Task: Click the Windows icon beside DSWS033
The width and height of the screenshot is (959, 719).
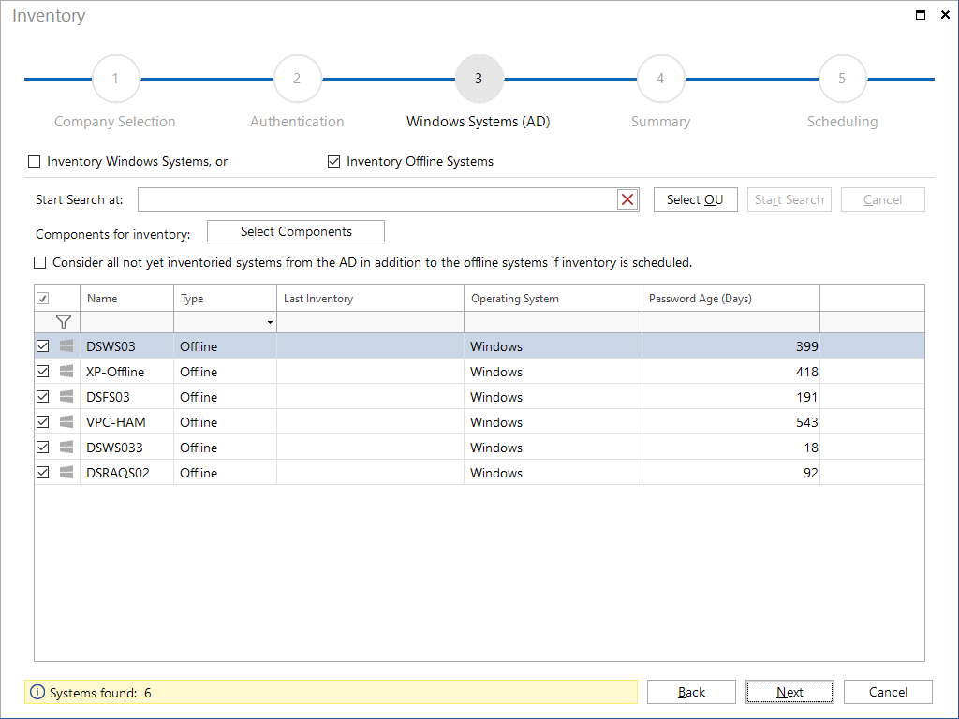Action: click(x=66, y=447)
